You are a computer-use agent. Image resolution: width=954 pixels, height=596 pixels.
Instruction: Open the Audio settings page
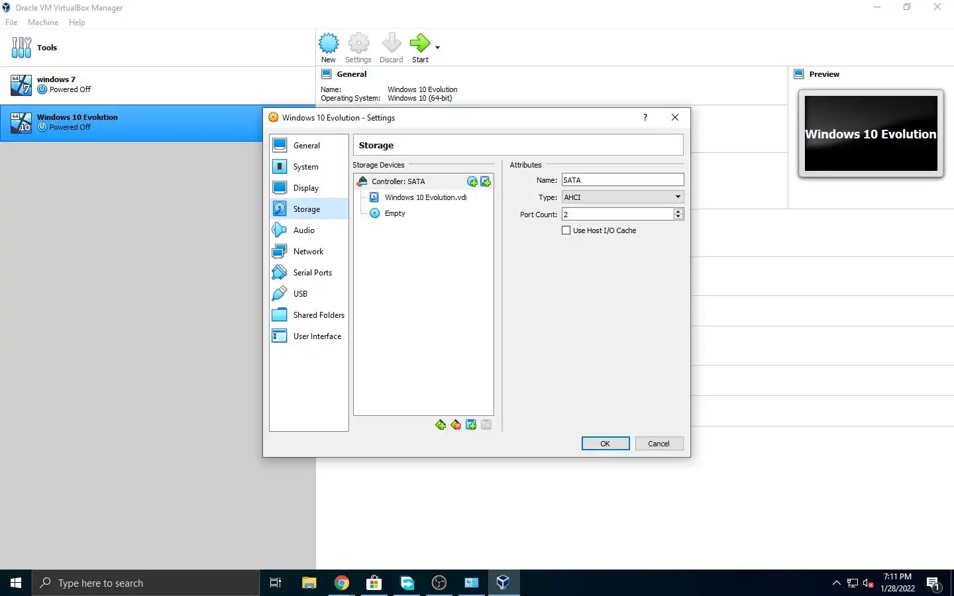pyautogui.click(x=309, y=230)
